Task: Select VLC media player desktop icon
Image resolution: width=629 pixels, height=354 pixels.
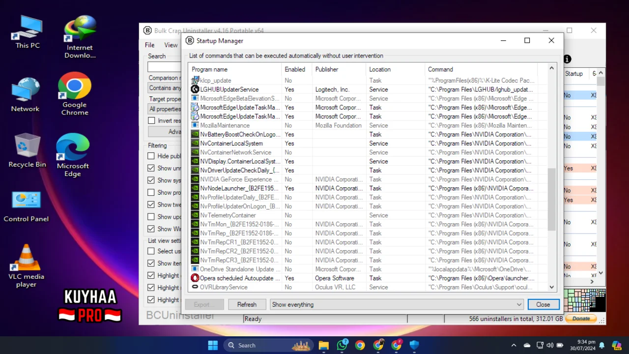Action: [x=26, y=266]
